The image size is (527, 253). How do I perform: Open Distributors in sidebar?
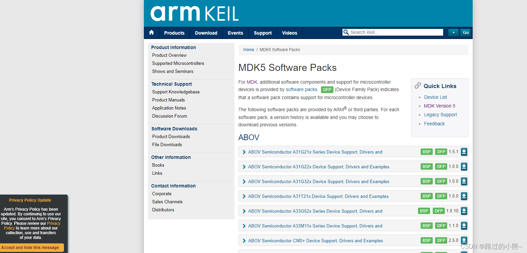click(x=163, y=210)
